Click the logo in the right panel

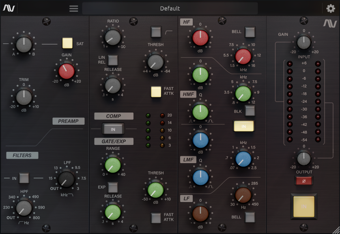(x=330, y=24)
